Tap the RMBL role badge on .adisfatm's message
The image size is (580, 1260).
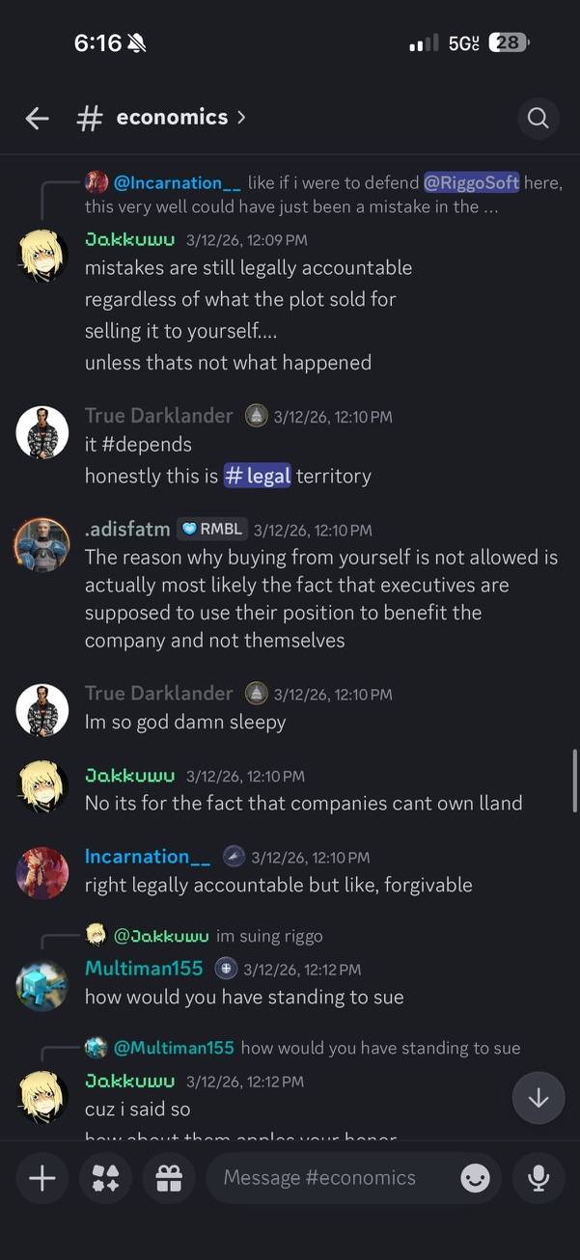pos(211,529)
